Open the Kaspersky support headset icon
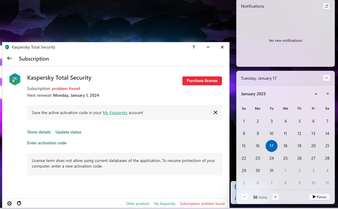Viewport: 338px width, 209px height. tap(19, 203)
